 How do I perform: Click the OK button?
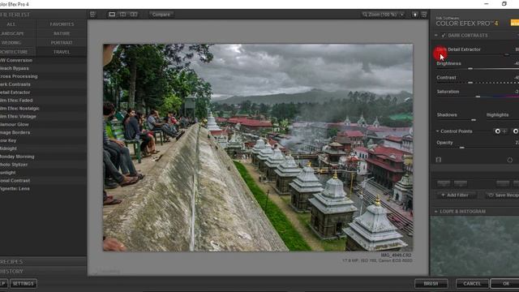point(505,284)
